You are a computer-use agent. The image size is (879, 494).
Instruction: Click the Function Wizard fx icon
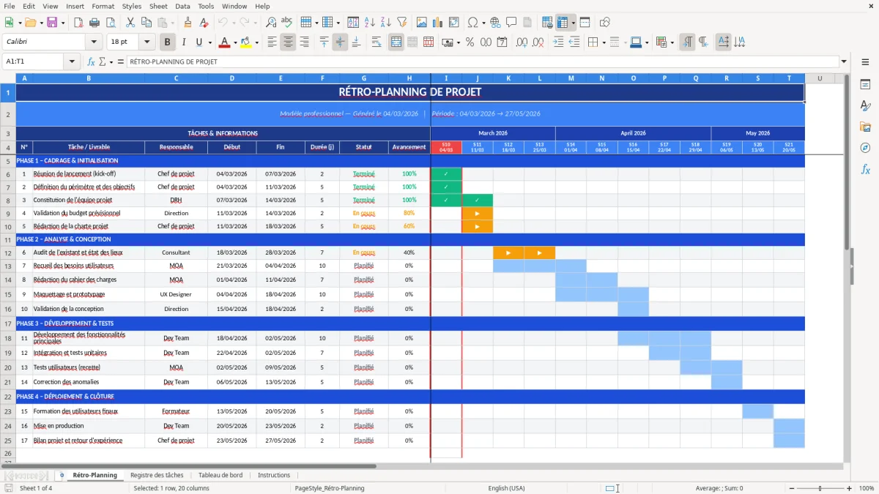coord(92,61)
